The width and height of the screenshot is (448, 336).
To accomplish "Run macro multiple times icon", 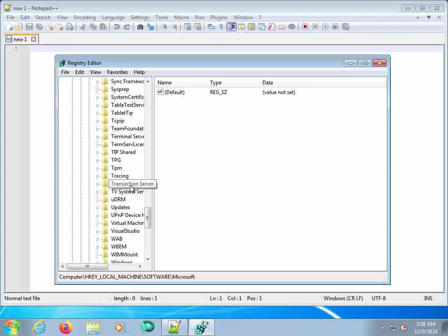I will coord(336,27).
